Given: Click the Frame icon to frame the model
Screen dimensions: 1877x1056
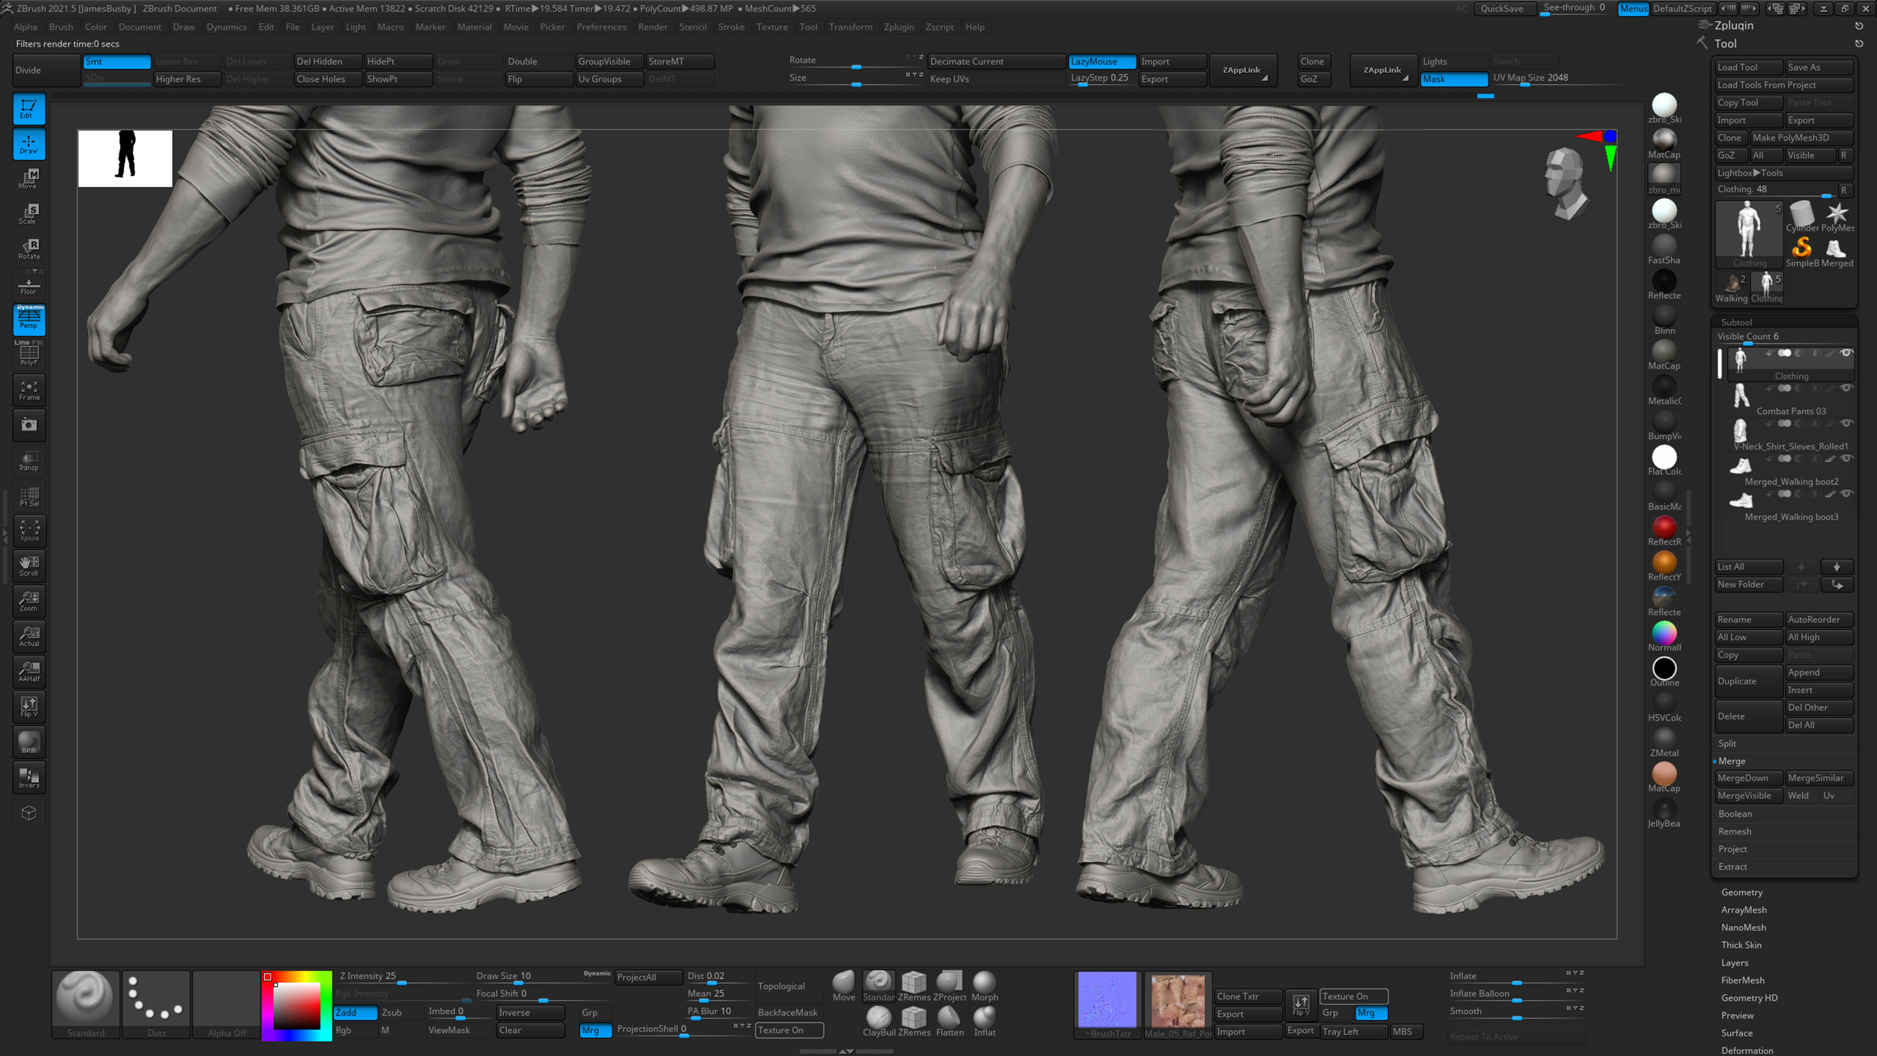Looking at the screenshot, I should pos(29,390).
